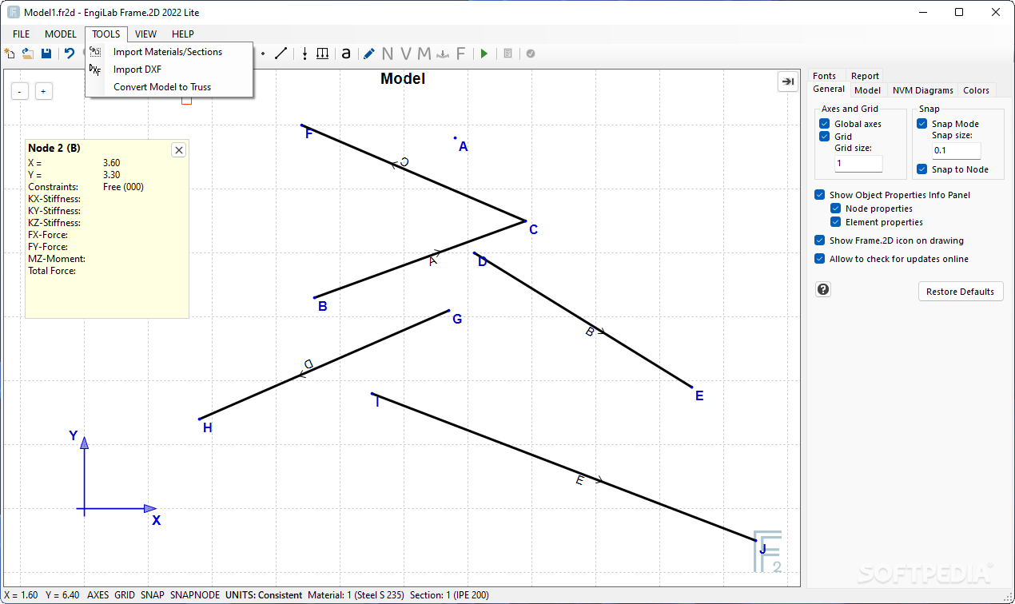Click the blue pencil edit icon
This screenshot has width=1015, height=604.
tap(368, 54)
